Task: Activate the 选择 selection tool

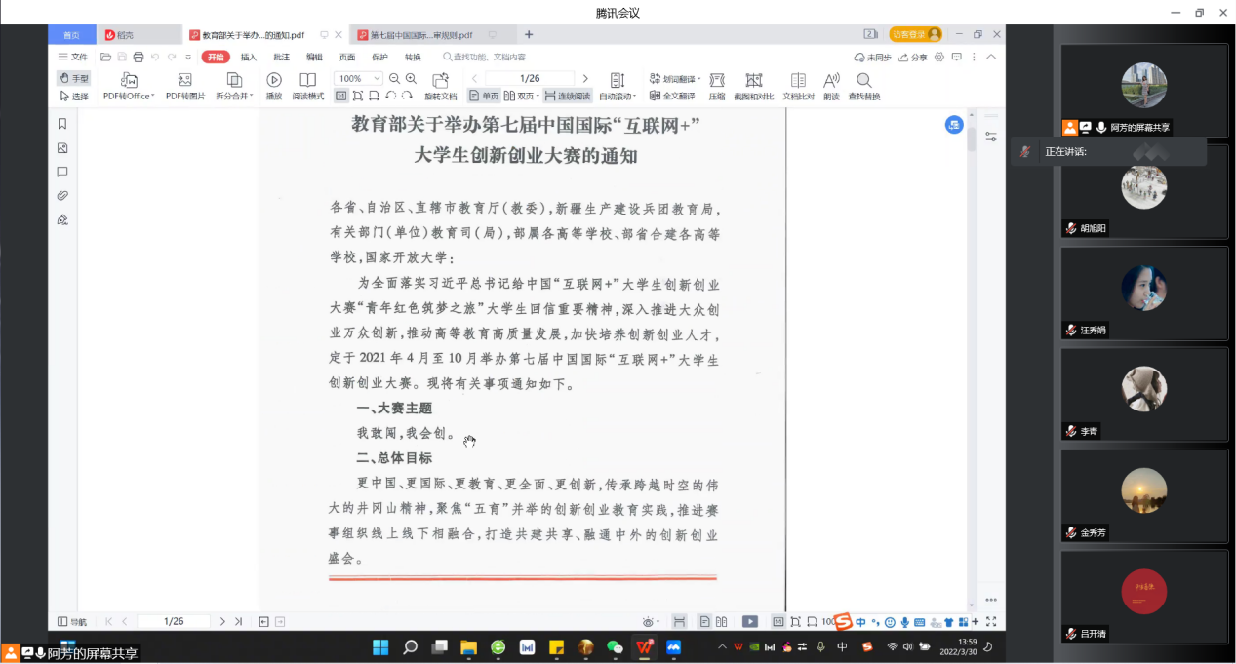Action: tap(74, 96)
